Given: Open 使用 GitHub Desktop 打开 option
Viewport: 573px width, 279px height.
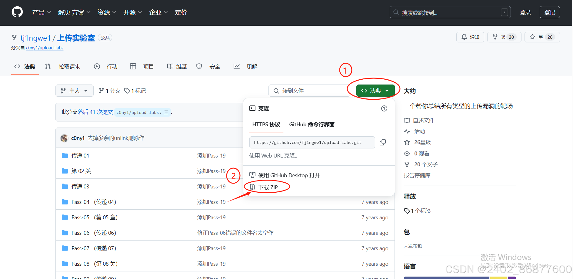Looking at the screenshot, I should point(288,175).
